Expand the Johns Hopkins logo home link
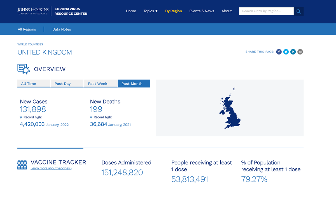The height and width of the screenshot is (197, 336). coord(33,11)
